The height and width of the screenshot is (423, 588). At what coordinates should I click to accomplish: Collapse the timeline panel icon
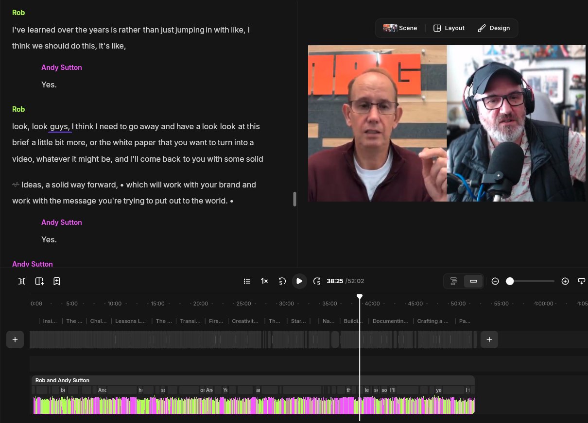(x=581, y=281)
